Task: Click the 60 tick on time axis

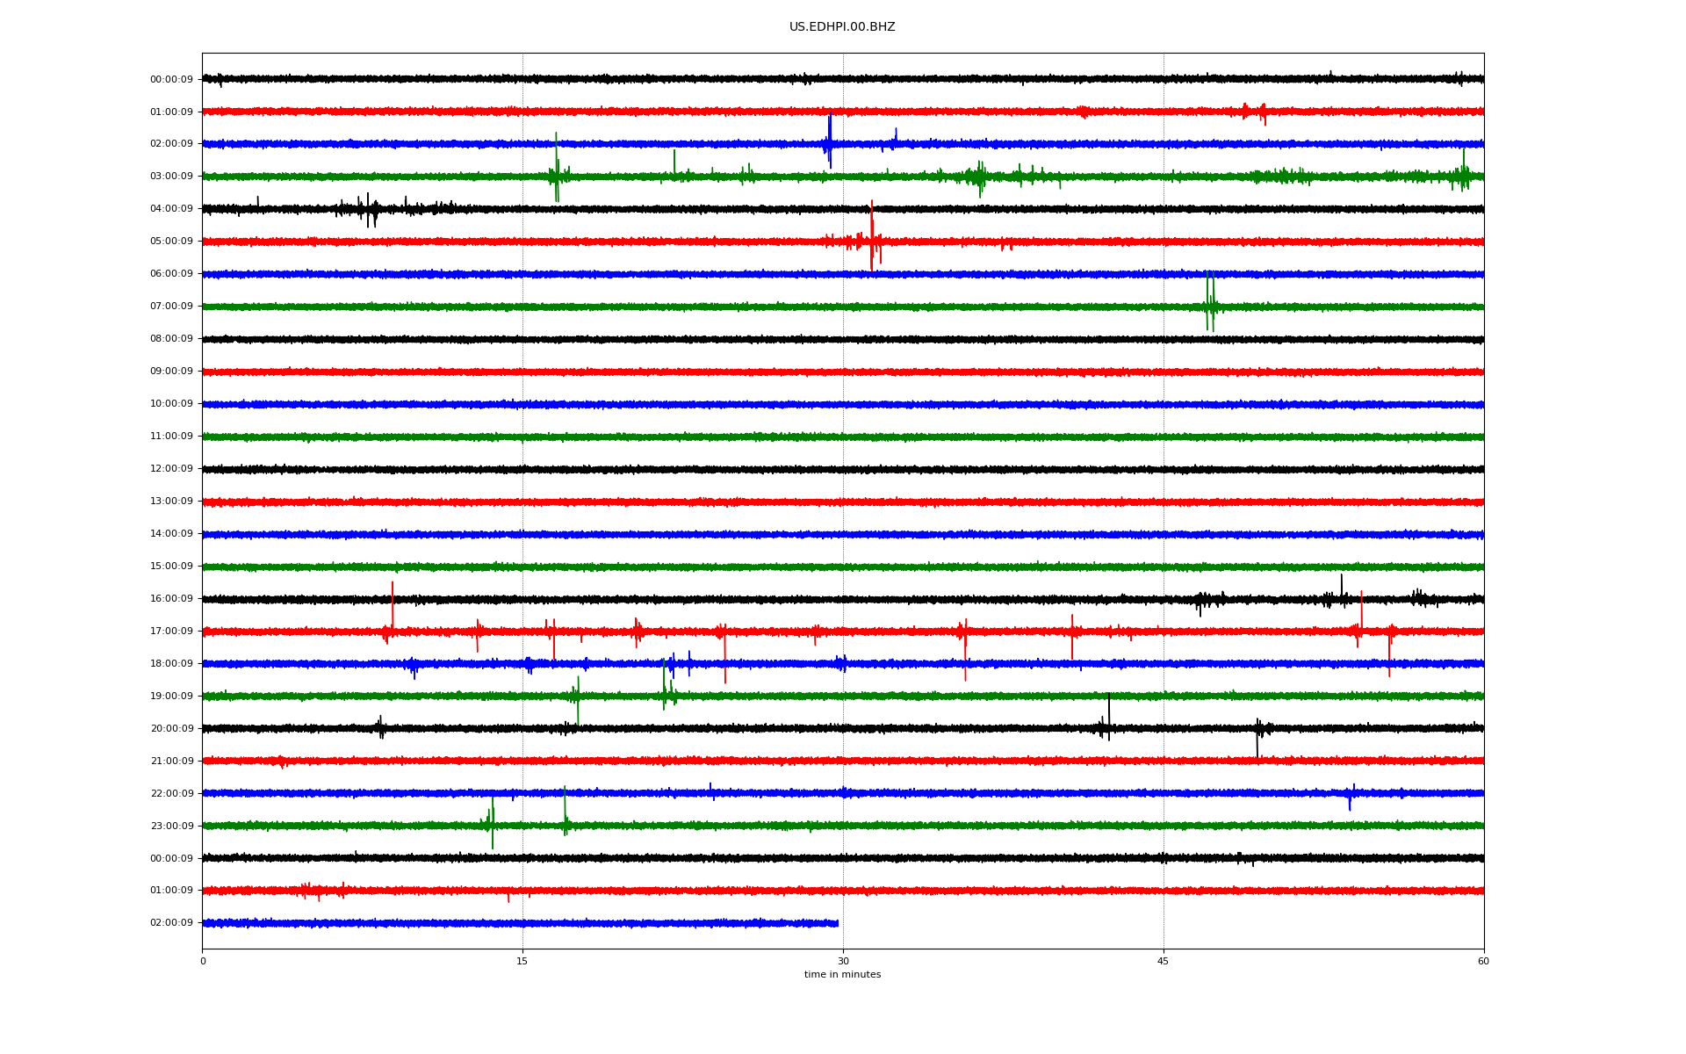Action: point(1482,962)
